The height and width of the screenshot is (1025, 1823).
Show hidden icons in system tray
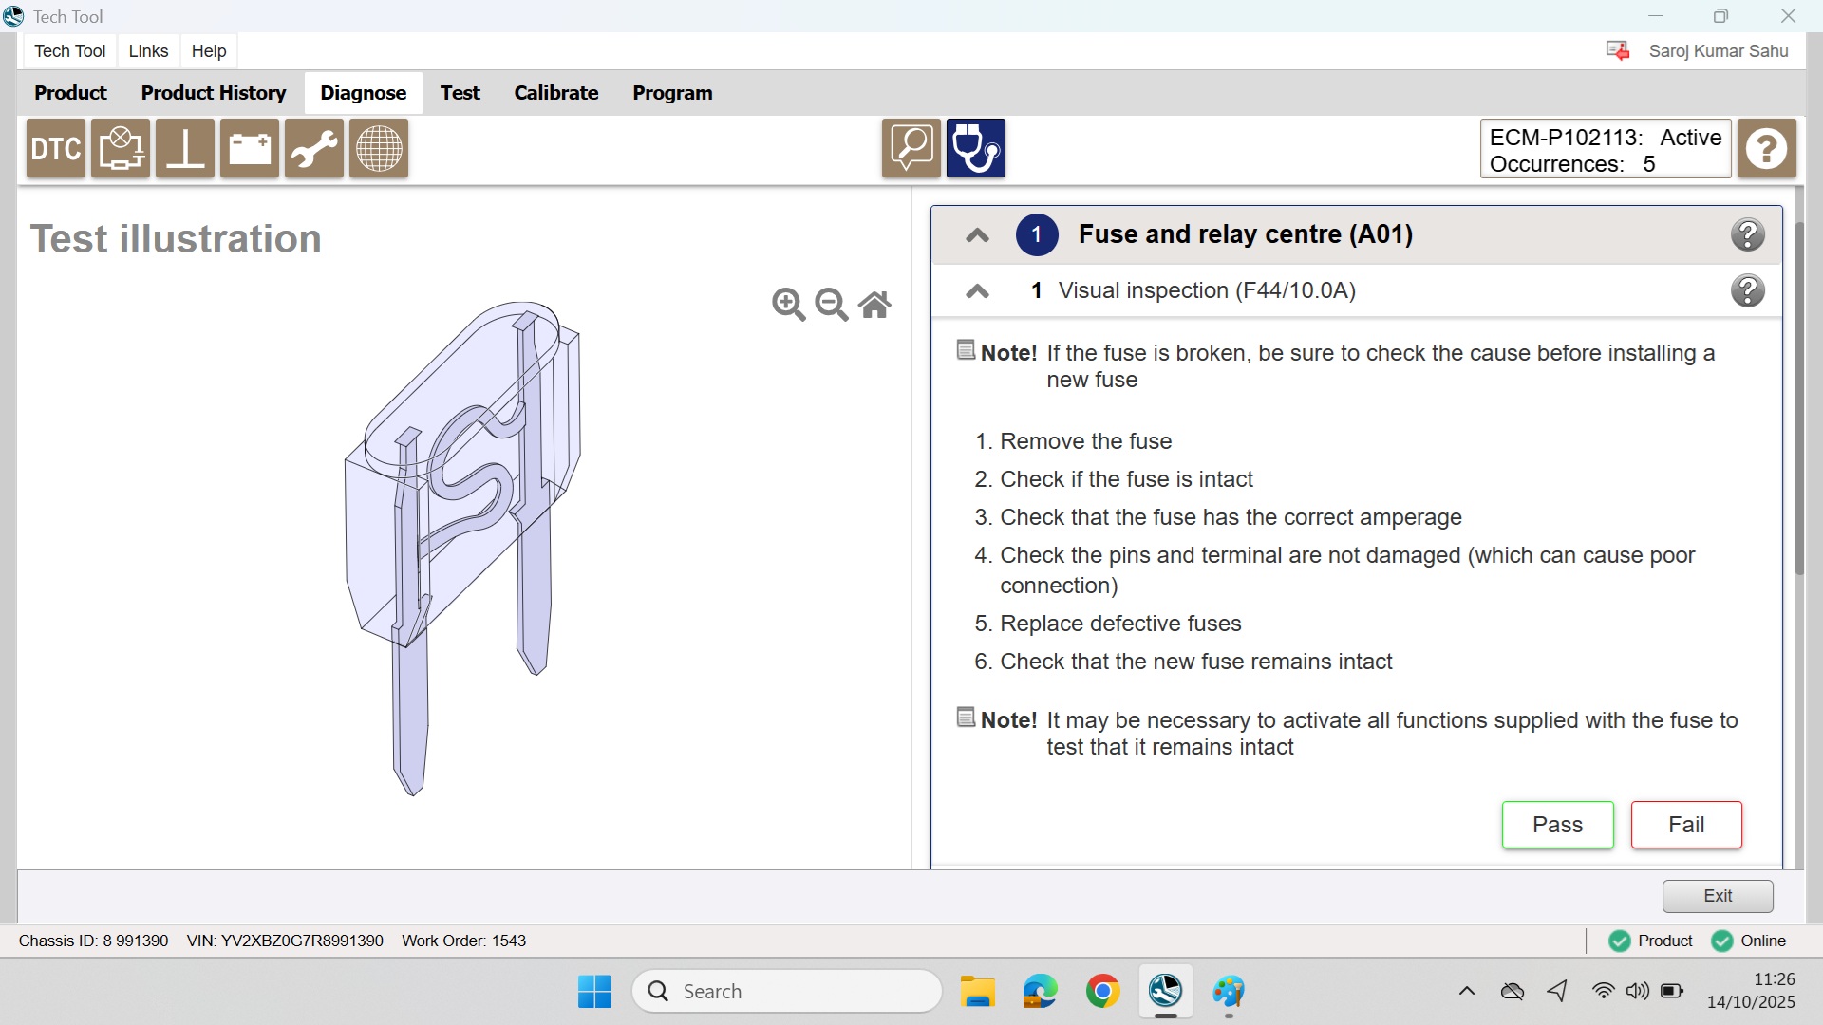[1466, 992]
